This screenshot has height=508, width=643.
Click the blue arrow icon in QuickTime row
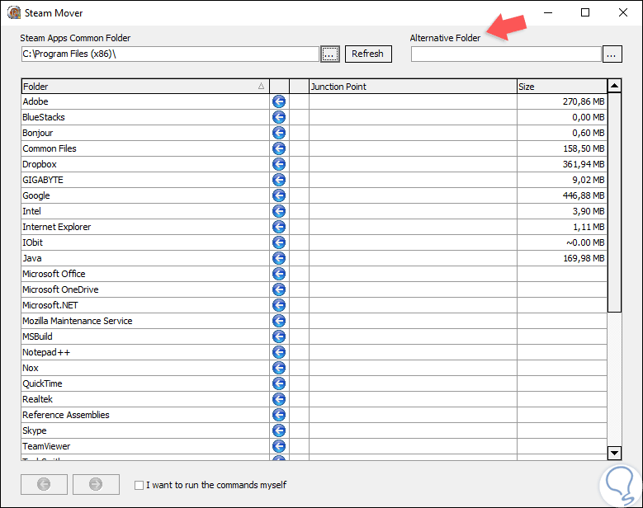pos(279,383)
